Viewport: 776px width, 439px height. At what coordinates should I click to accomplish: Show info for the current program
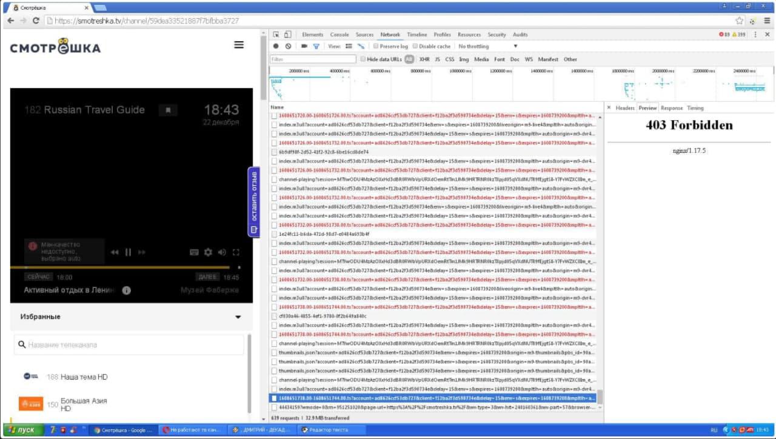(x=126, y=290)
